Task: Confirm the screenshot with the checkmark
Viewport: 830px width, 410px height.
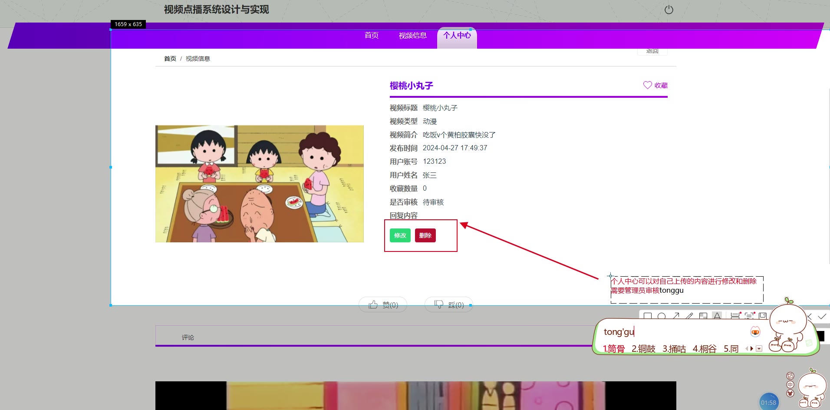Action: 822,317
